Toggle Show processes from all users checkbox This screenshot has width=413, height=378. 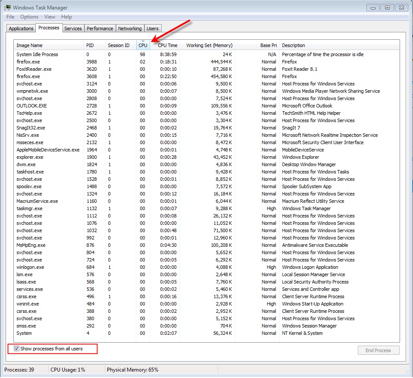click(16, 349)
